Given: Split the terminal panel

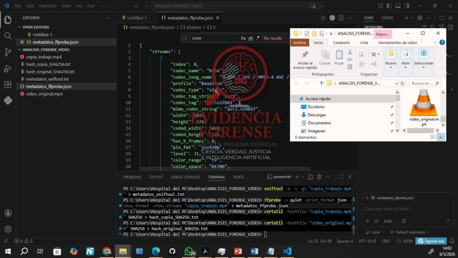Looking at the screenshot, I should tap(310, 177).
